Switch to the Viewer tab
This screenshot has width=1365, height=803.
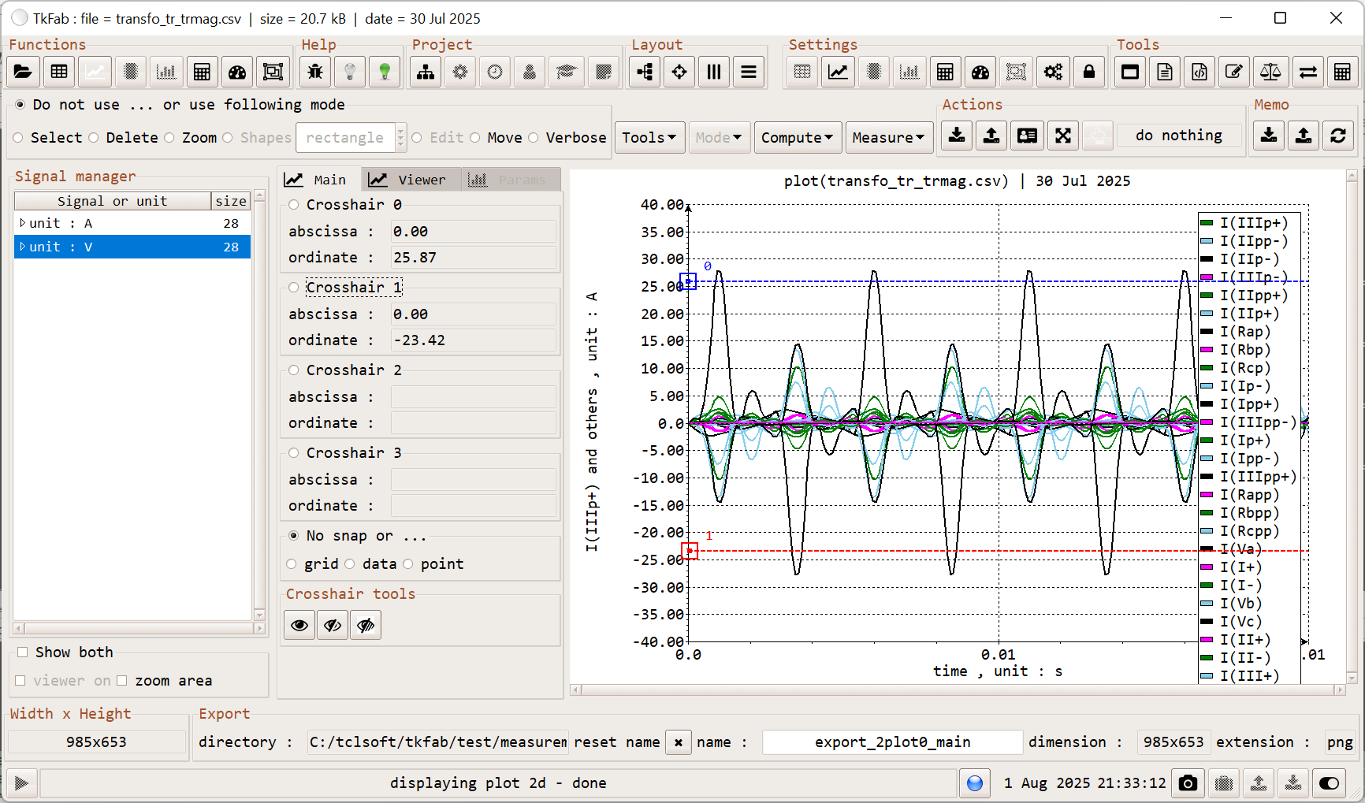coord(408,180)
